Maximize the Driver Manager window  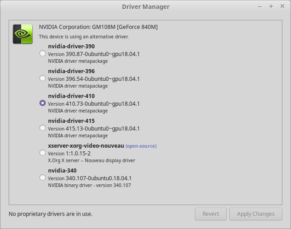coord(271,6)
